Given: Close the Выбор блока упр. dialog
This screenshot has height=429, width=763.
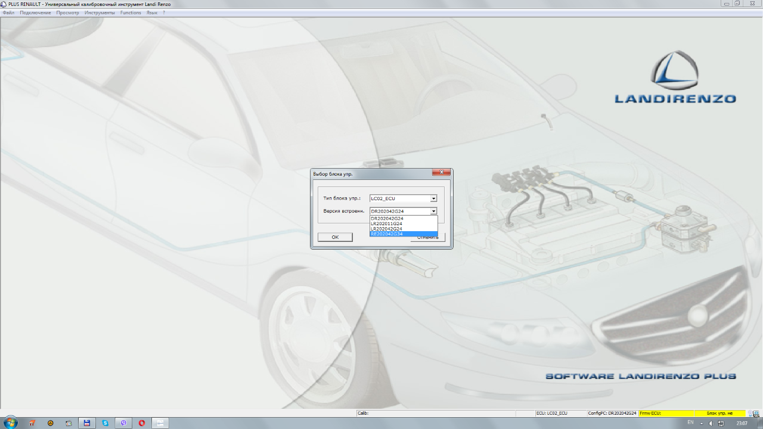Looking at the screenshot, I should click(x=441, y=172).
